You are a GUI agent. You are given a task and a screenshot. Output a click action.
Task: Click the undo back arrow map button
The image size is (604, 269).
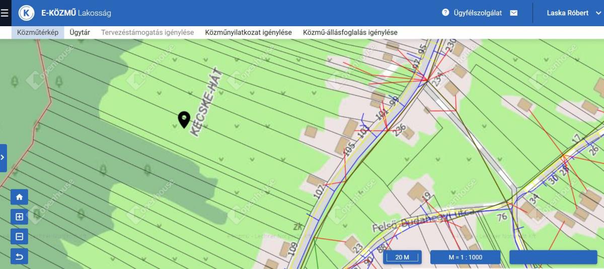[19, 257]
